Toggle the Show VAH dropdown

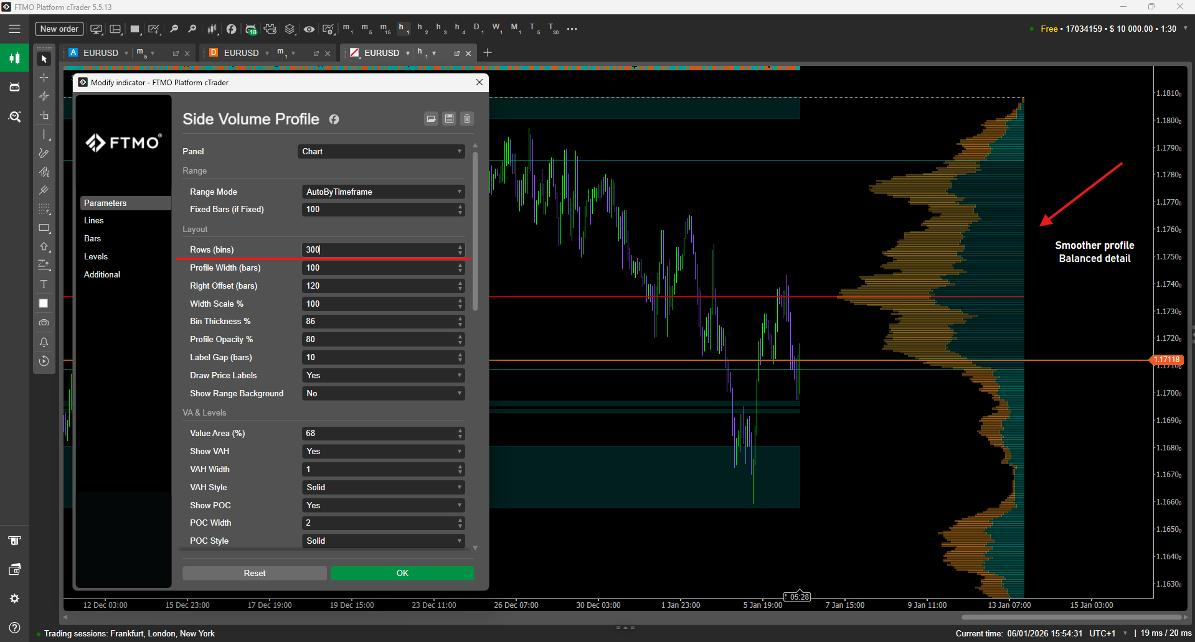pos(383,452)
